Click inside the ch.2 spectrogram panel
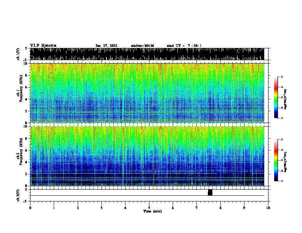The width and height of the screenshot is (302, 233). (147, 156)
